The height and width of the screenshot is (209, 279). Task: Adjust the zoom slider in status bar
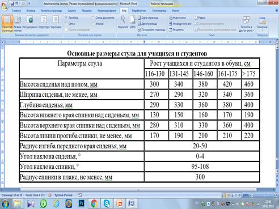pyautogui.click(x=265, y=195)
